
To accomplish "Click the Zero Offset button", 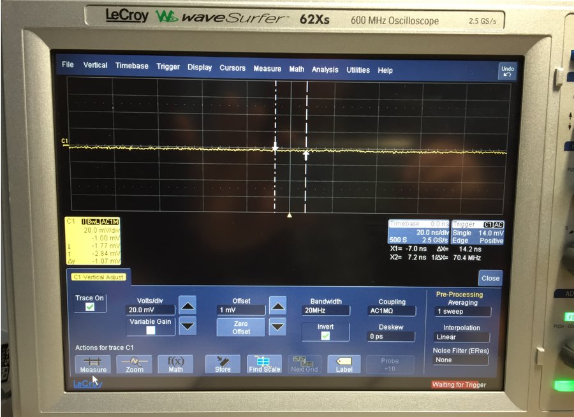I will [x=241, y=327].
